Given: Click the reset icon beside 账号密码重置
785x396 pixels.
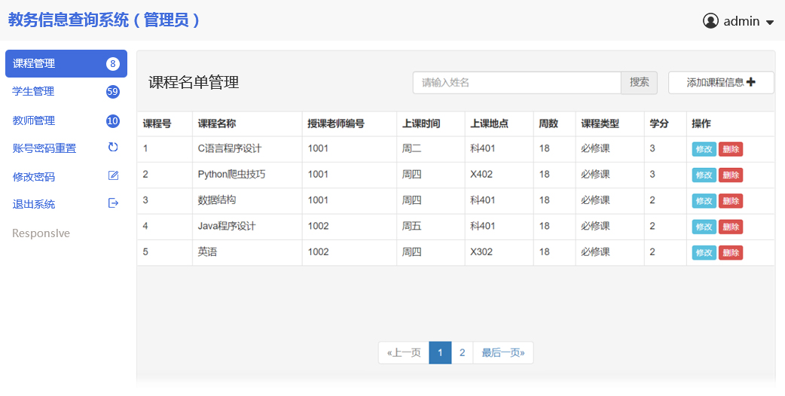Looking at the screenshot, I should coord(113,148).
